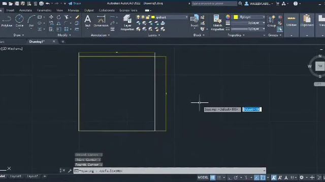This screenshot has height=182, width=325.
Task: Toggle layer freeze sun icon in layer dropdown
Action: point(143,17)
